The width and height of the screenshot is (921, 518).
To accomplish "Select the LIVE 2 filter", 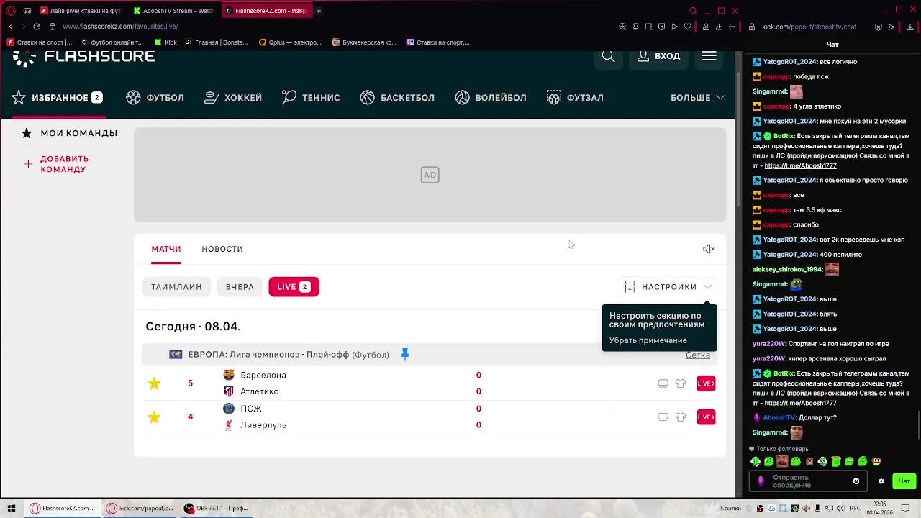I will (x=294, y=287).
